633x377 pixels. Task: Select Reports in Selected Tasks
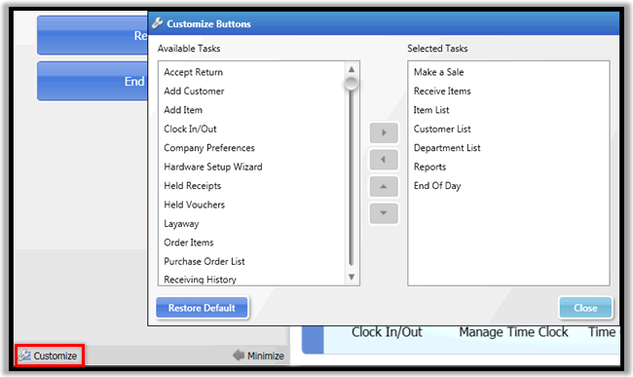429,168
